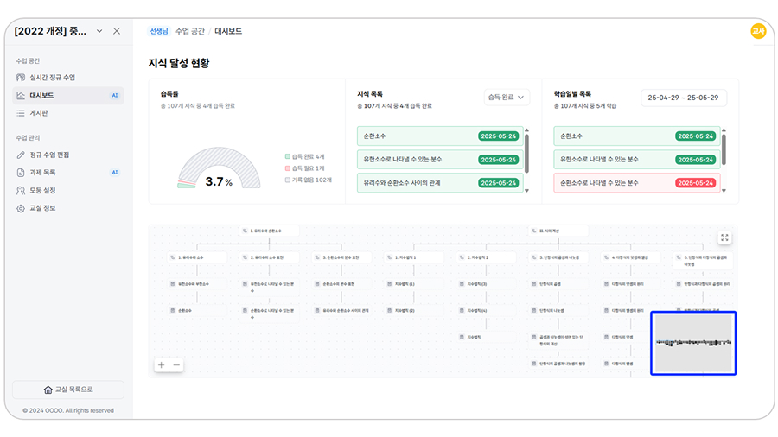The image size is (778, 437).
Task: Open 실시간 정규 수업 in sidebar
Action: [52, 78]
